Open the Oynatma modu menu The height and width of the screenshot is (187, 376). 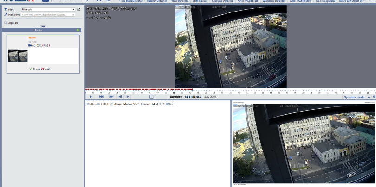tap(354, 97)
